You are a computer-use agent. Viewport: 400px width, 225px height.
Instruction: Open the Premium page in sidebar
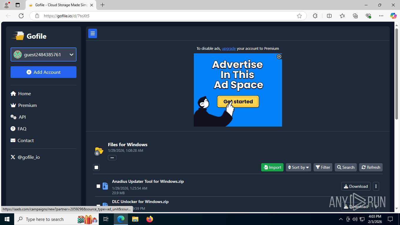click(24, 105)
